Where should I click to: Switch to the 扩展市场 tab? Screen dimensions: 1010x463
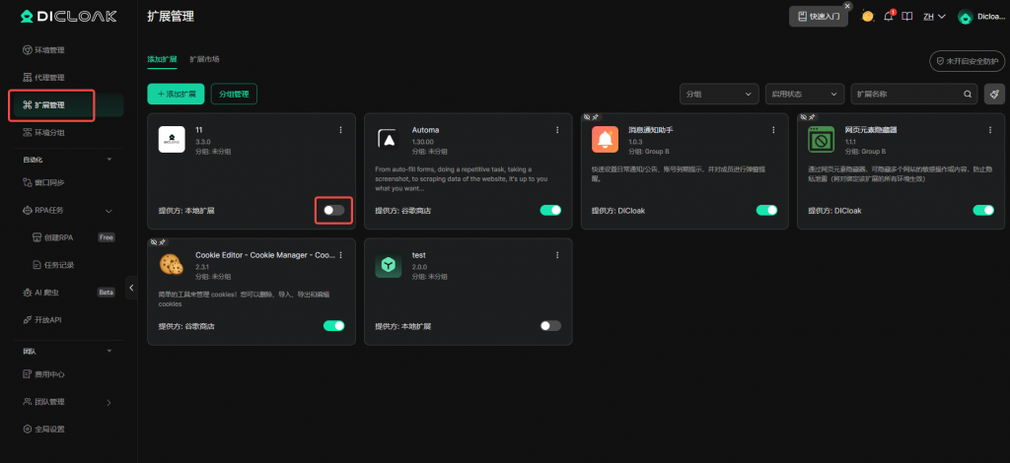(x=205, y=59)
